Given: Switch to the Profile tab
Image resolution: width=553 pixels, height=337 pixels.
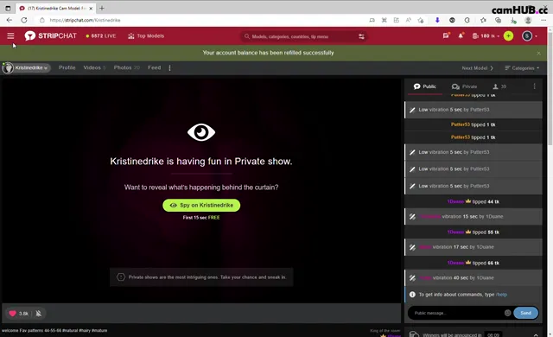Looking at the screenshot, I should (x=67, y=67).
